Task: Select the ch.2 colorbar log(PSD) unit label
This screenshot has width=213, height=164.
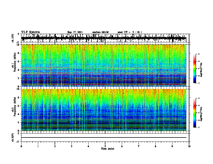Action: pyautogui.click(x=201, y=114)
